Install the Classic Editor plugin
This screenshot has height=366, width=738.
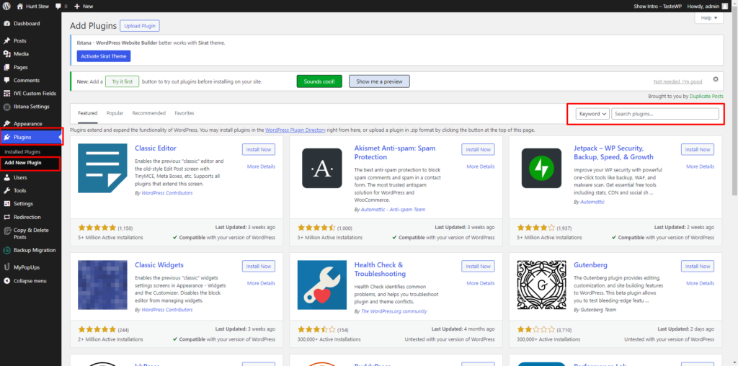click(259, 150)
